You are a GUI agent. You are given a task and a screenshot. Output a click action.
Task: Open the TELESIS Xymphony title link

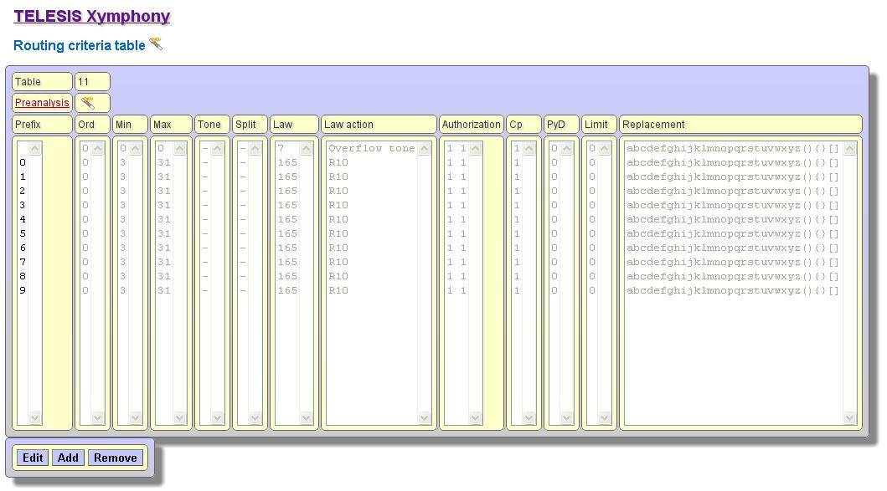91,17
